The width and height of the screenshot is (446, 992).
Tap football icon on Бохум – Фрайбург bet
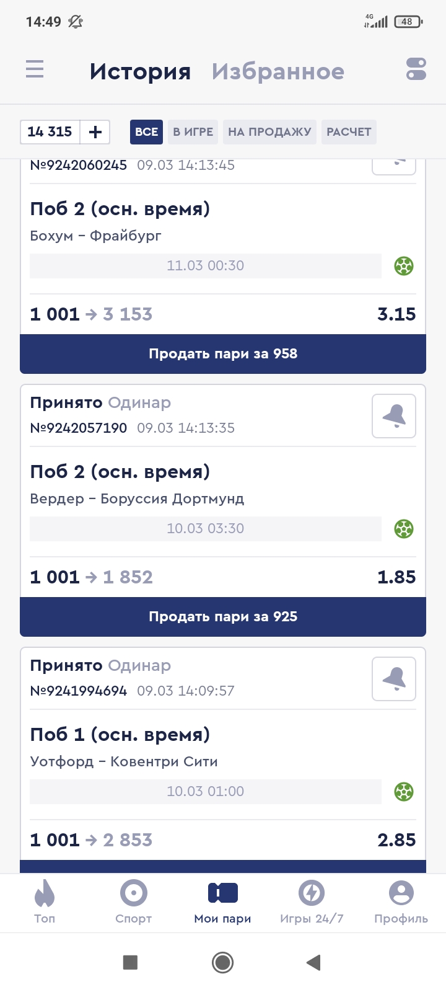pyautogui.click(x=404, y=266)
